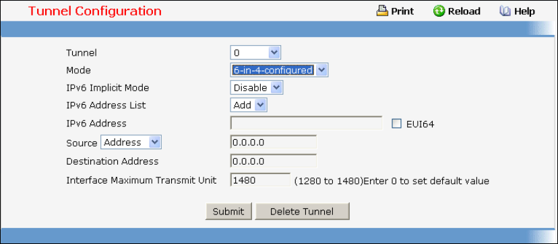The image size is (558, 244).
Task: Open the Help link text
Action: click(x=524, y=11)
